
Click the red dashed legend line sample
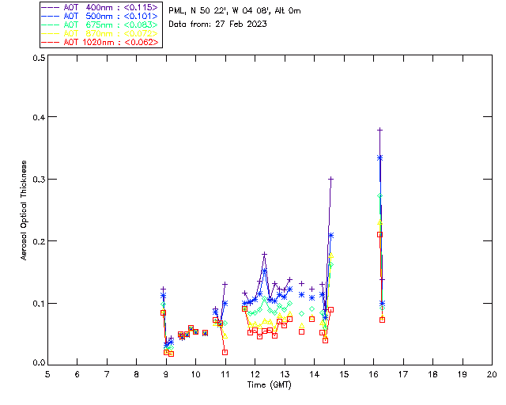pyautogui.click(x=51, y=42)
